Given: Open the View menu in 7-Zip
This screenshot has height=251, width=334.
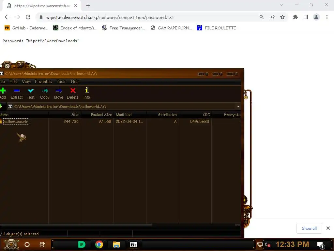Looking at the screenshot, I should (26, 81).
